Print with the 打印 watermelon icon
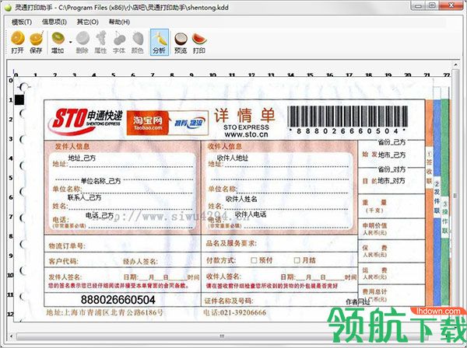The width and height of the screenshot is (467, 348). click(199, 42)
